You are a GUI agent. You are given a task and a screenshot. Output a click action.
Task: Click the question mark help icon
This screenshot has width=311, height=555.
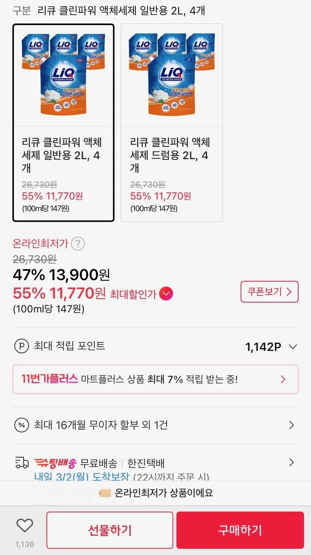[78, 244]
